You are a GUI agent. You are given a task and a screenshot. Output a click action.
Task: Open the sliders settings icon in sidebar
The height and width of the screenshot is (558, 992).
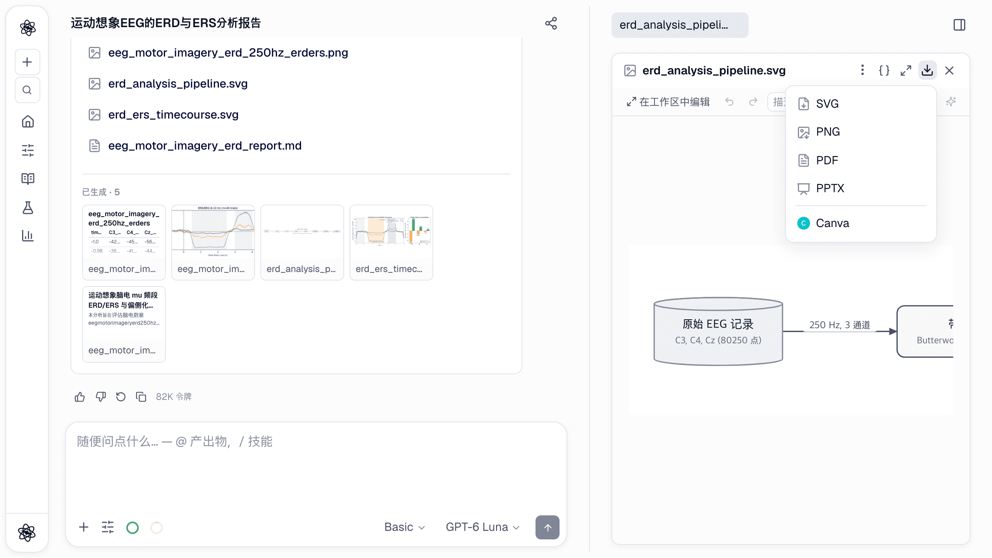pyautogui.click(x=28, y=150)
